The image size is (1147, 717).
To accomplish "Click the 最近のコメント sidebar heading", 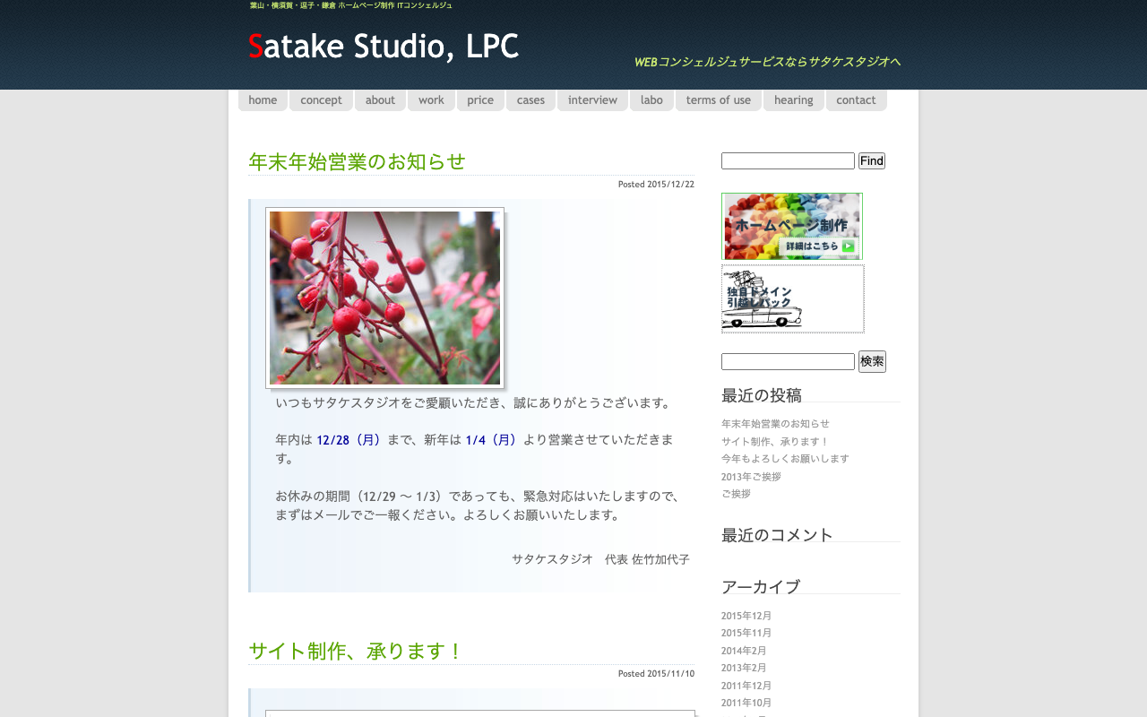I will tap(777, 535).
